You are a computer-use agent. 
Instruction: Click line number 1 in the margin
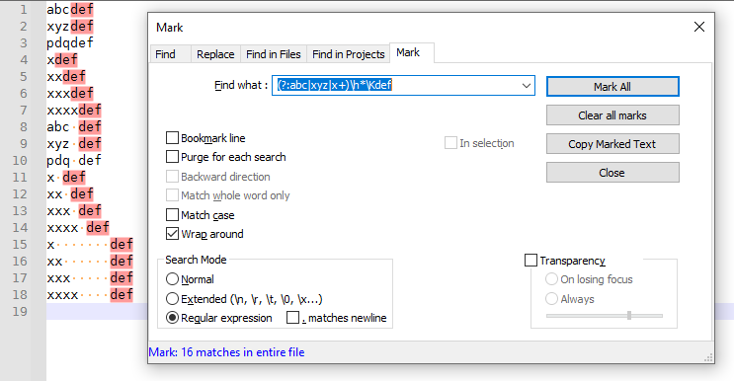tap(23, 9)
